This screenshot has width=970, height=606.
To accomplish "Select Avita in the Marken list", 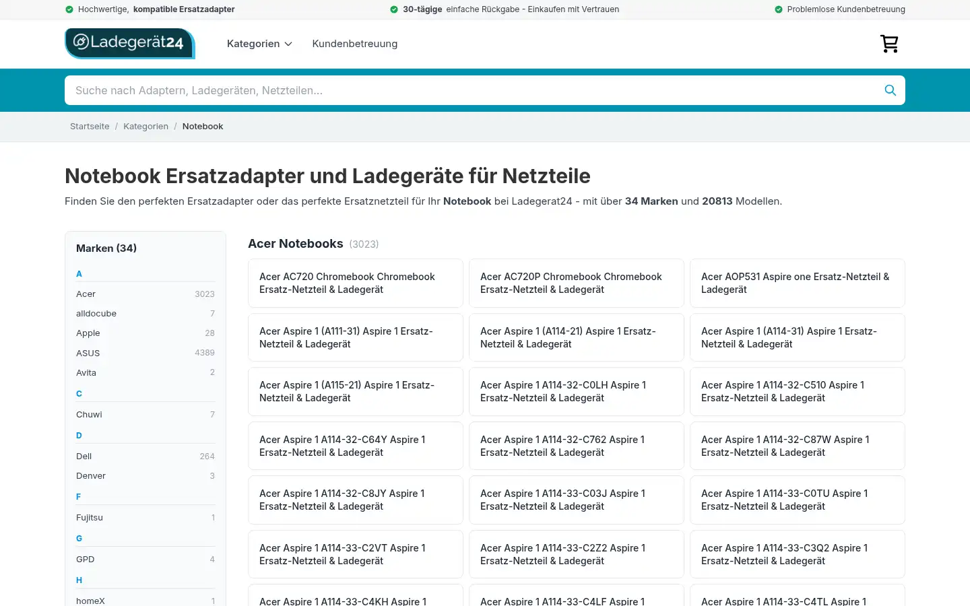I will tap(145, 372).
